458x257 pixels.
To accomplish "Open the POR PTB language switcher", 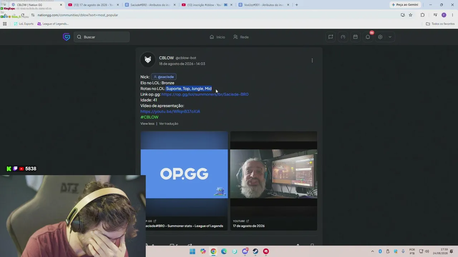I will [x=412, y=251].
